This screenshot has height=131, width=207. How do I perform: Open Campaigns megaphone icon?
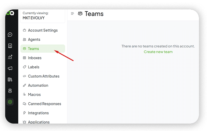(10, 68)
